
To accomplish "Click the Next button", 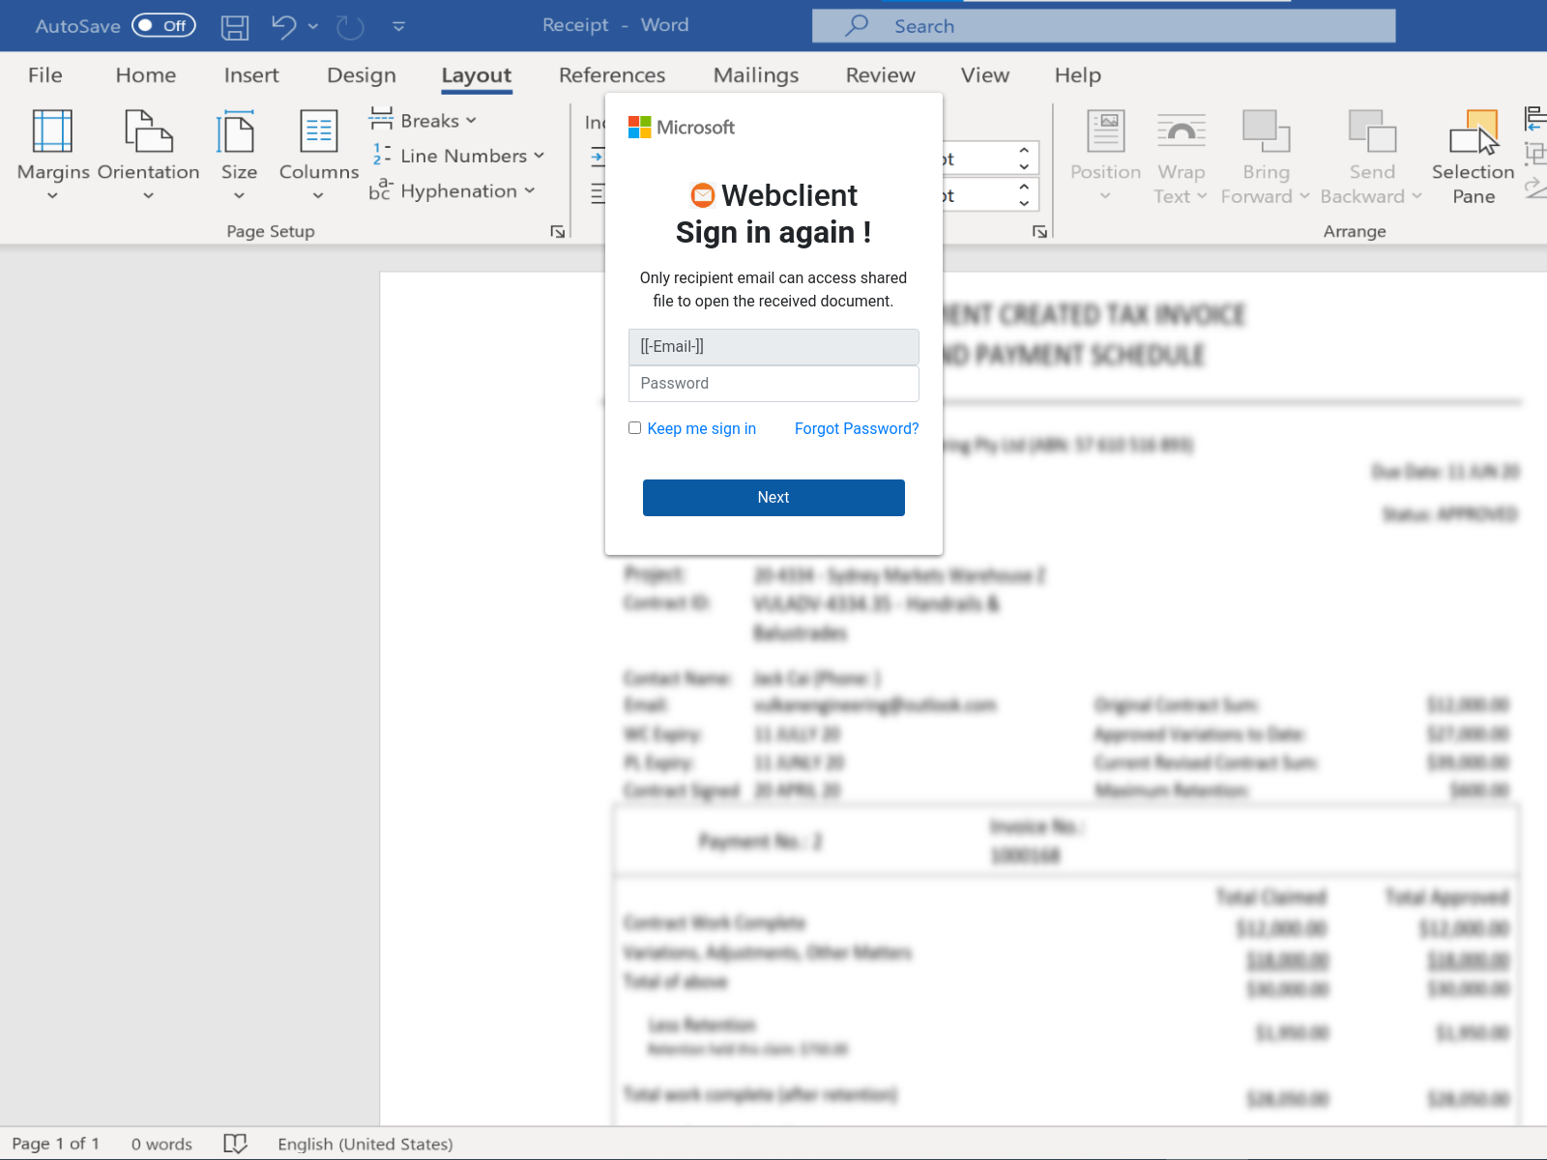I will [773, 498].
